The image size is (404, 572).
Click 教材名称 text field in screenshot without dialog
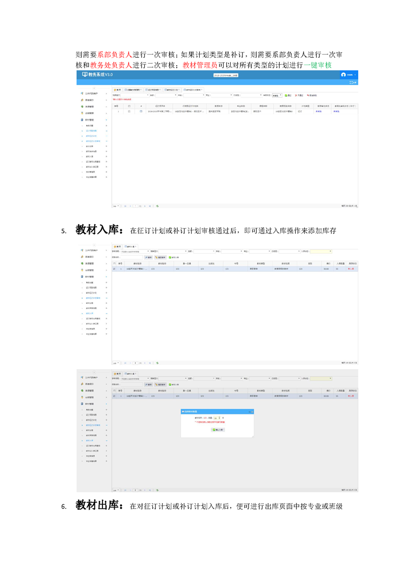131,257
